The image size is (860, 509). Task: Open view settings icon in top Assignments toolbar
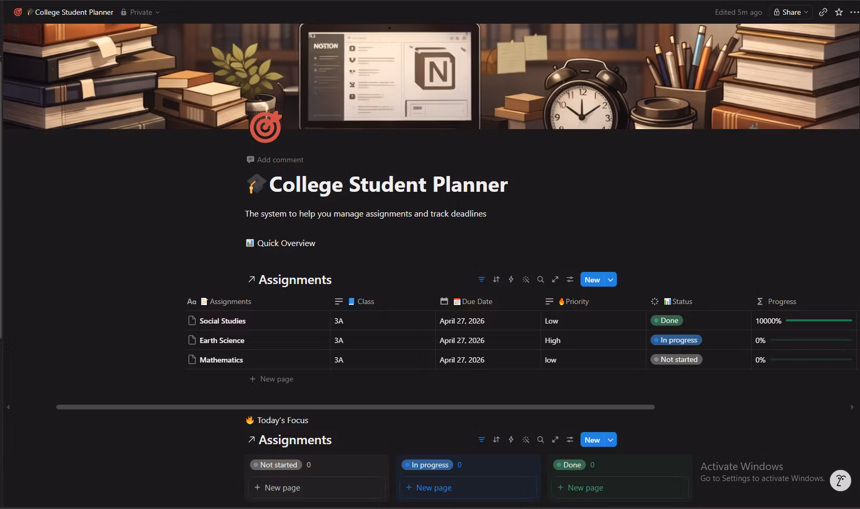pos(569,280)
